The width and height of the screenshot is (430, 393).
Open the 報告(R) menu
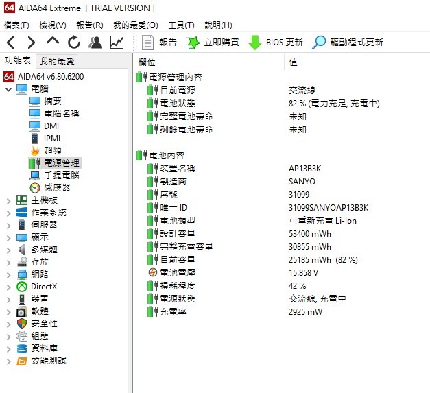click(90, 25)
